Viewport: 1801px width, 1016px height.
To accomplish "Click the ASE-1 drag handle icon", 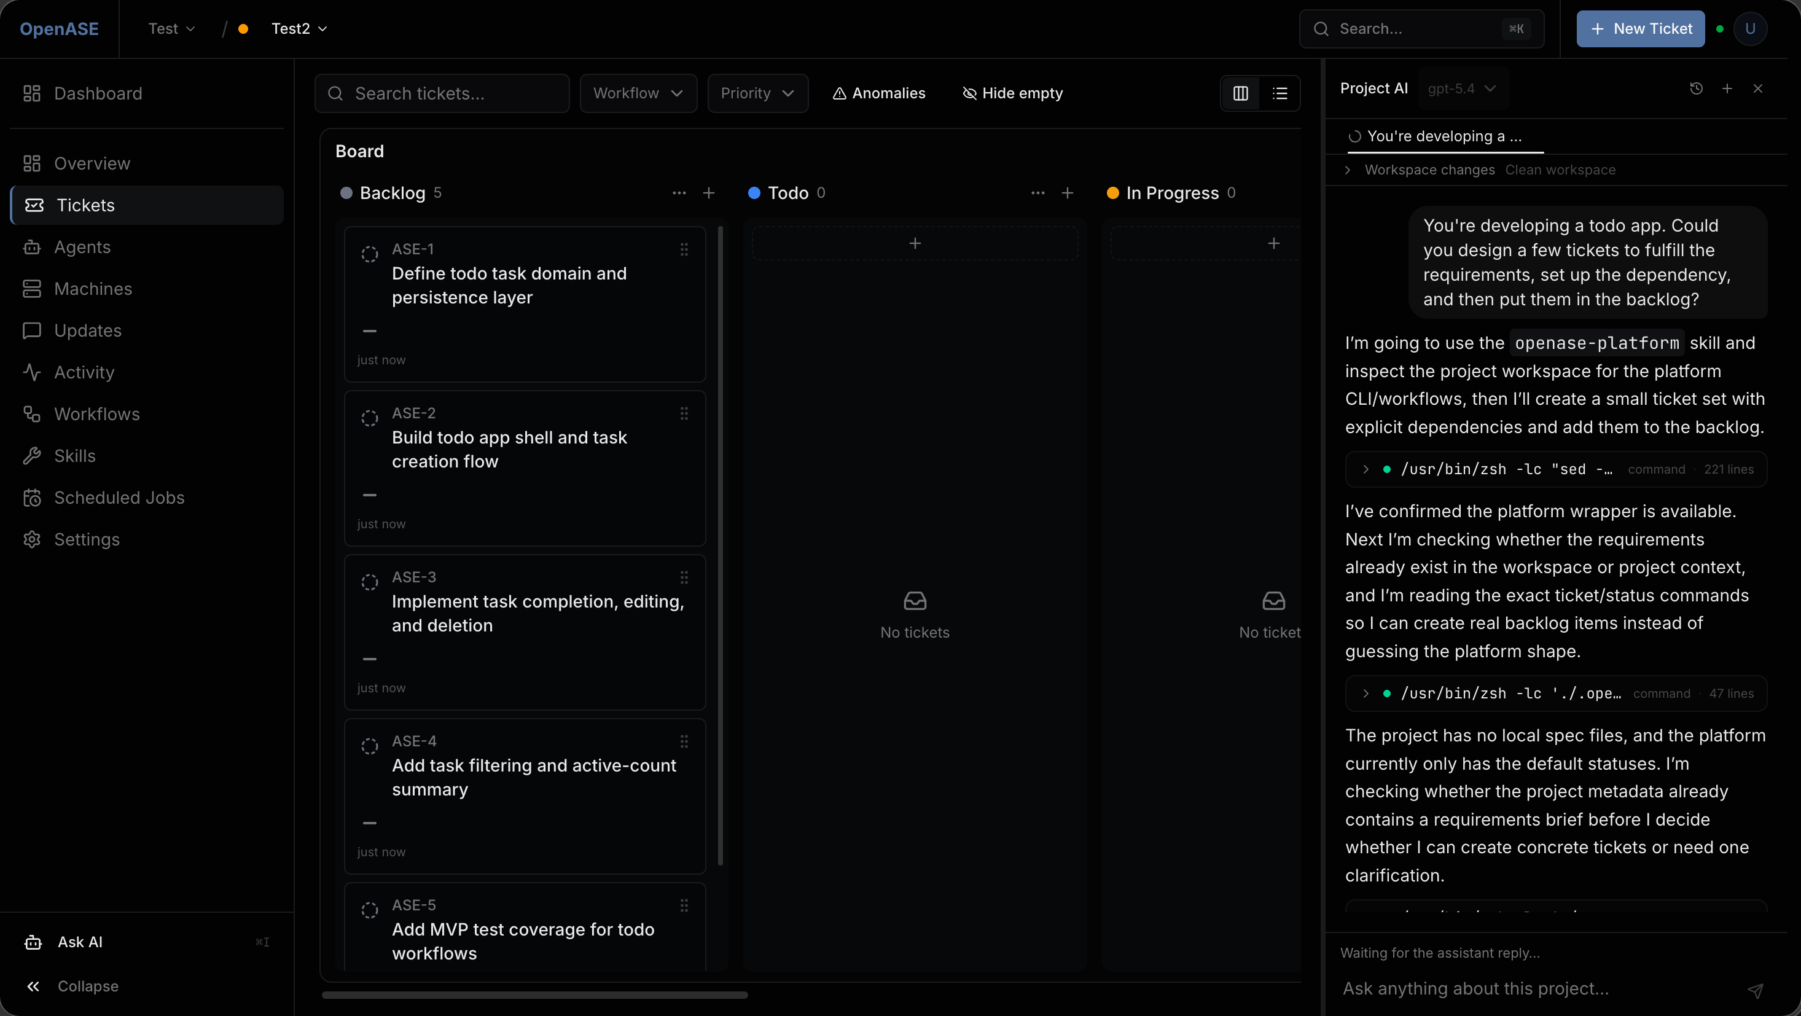I will tap(684, 249).
